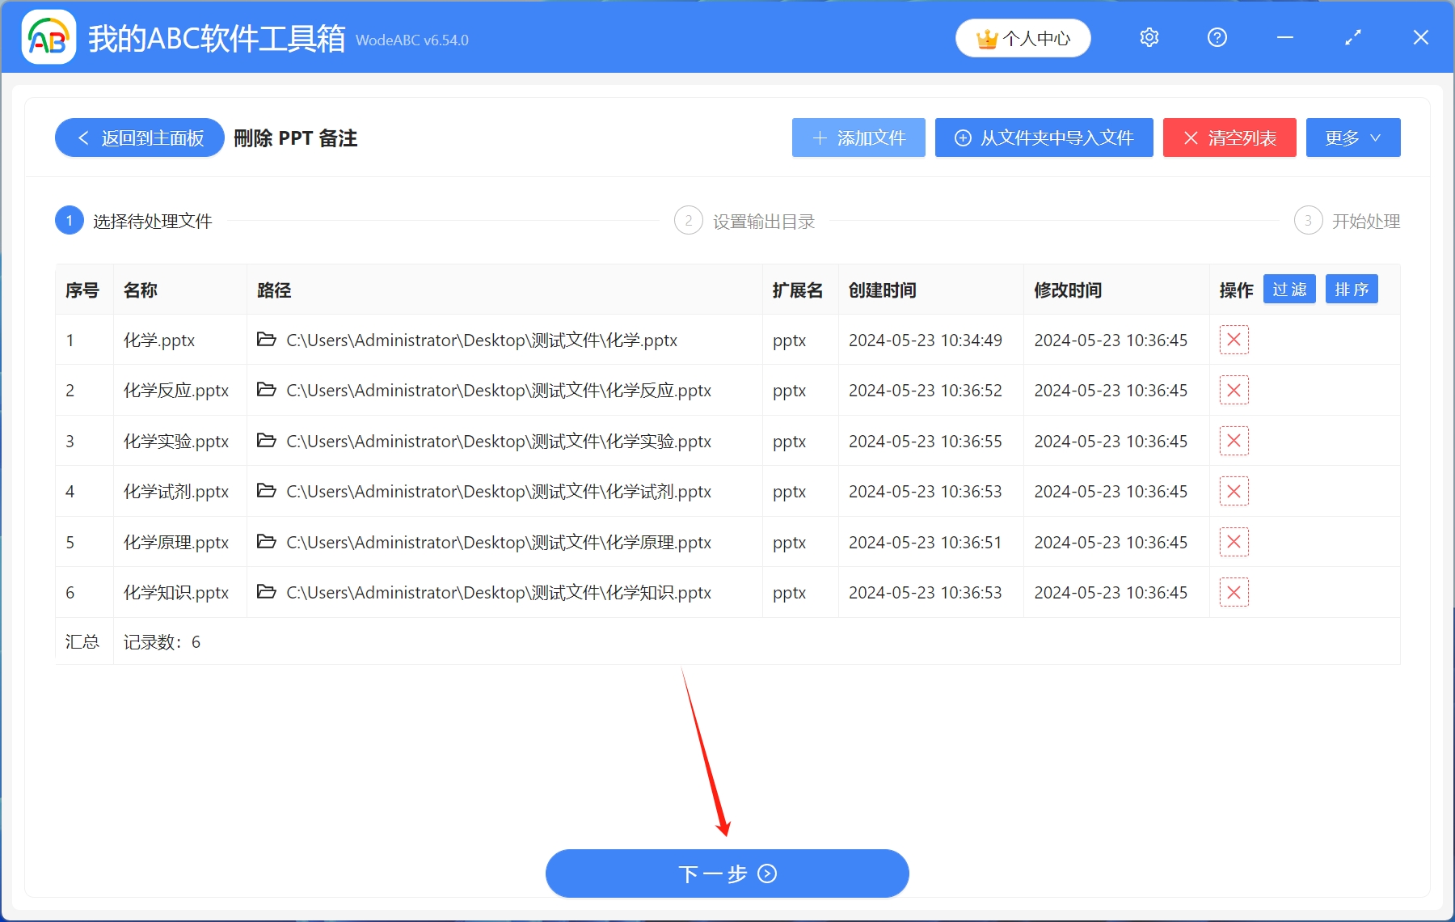Viewport: 1455px width, 922px height.
Task: Click the help question mark icon
Action: coord(1217,37)
